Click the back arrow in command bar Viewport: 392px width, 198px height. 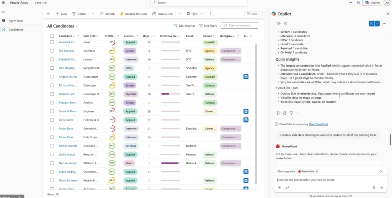48,14
